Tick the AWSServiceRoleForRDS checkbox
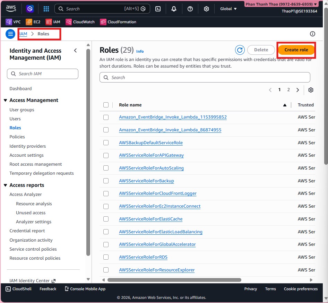 106,257
